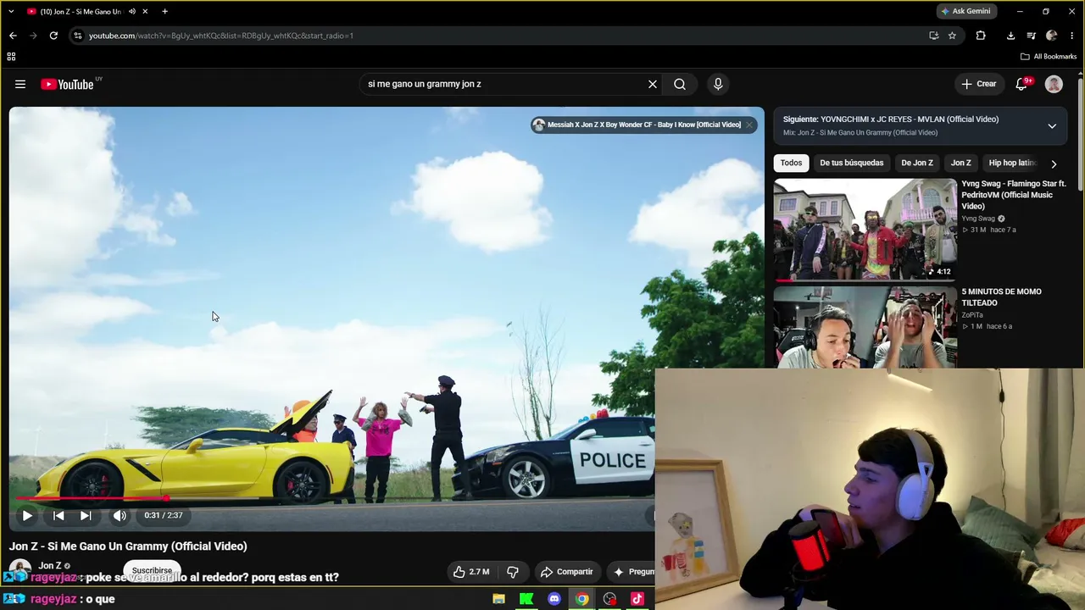
Task: Open a new browser tab
Action: click(x=164, y=11)
